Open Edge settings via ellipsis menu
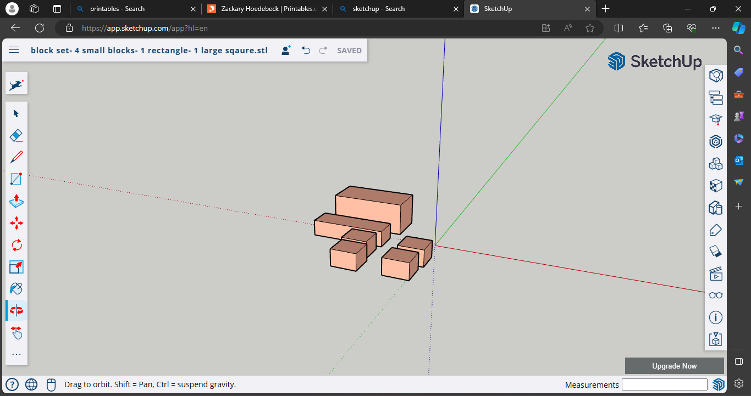 tap(715, 28)
